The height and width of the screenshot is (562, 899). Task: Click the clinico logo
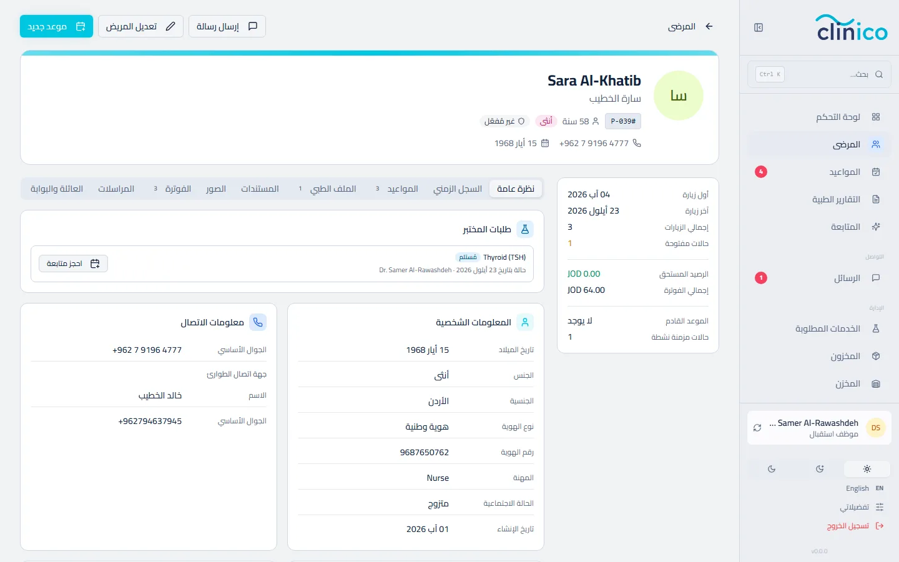pos(852,28)
